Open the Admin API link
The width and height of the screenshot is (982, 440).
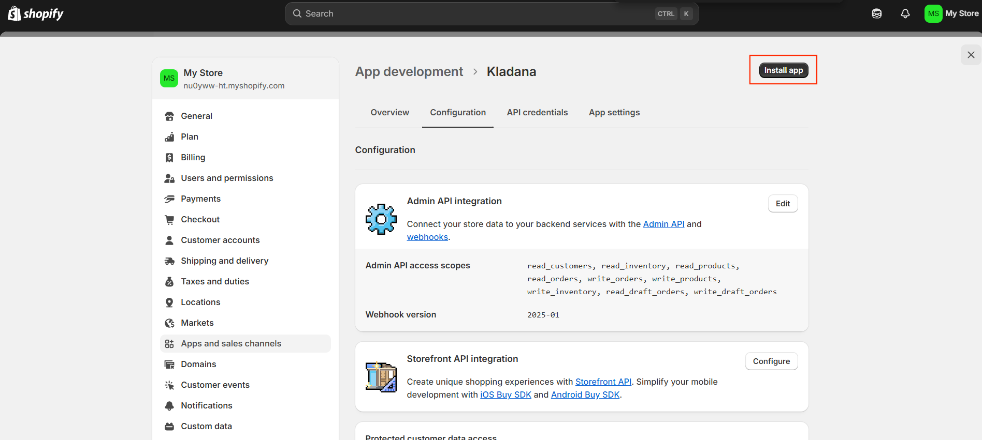coord(663,224)
